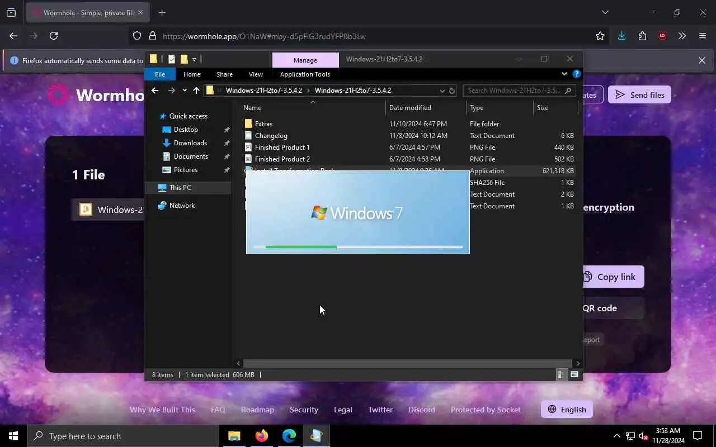Open File Explorer from taskbar
Image resolution: width=716 pixels, height=447 pixels.
point(234,436)
